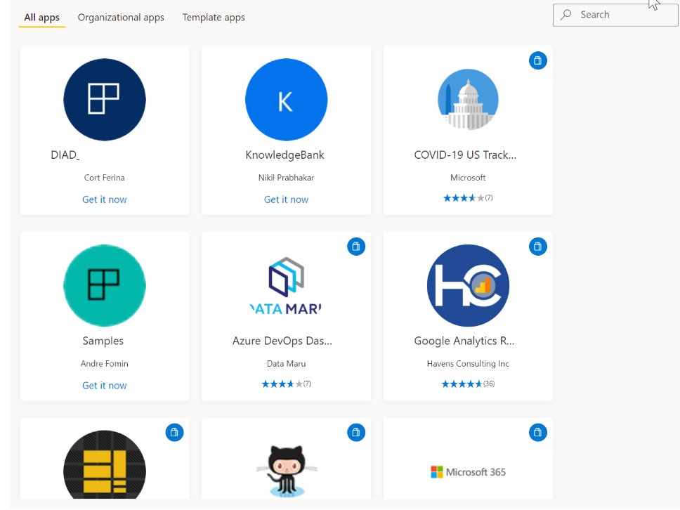
Task: Switch to the Organizational apps tab
Action: click(121, 18)
